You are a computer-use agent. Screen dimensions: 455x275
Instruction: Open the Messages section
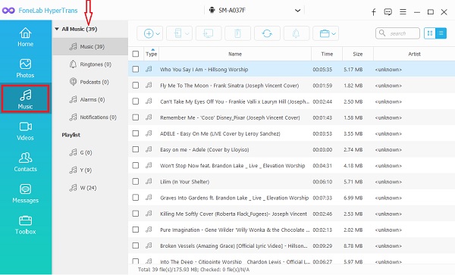26,194
